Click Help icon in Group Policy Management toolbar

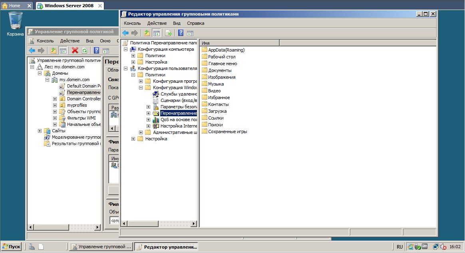pos(97,50)
